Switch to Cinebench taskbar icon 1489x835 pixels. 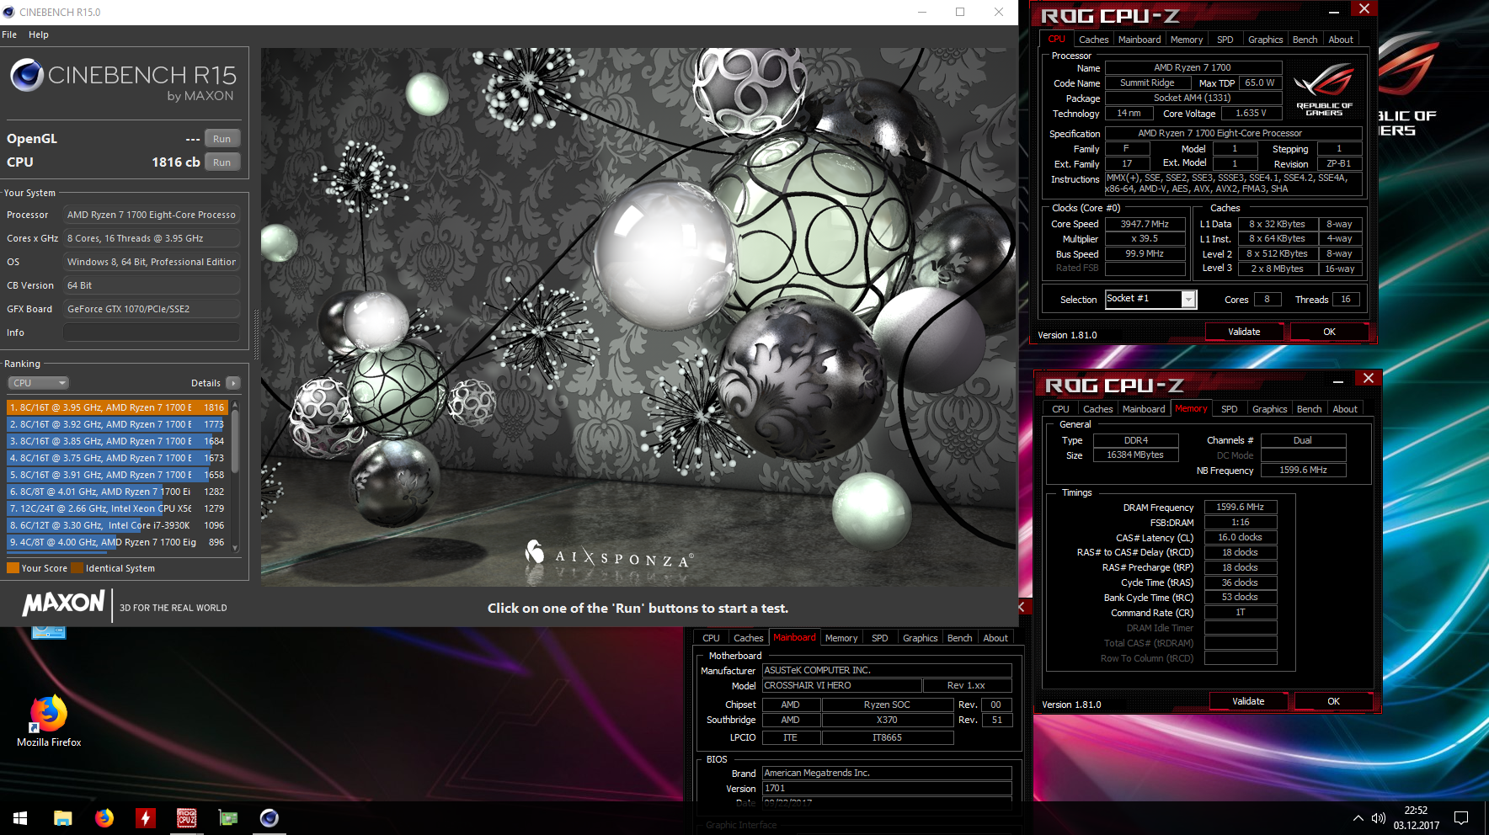[x=270, y=818]
